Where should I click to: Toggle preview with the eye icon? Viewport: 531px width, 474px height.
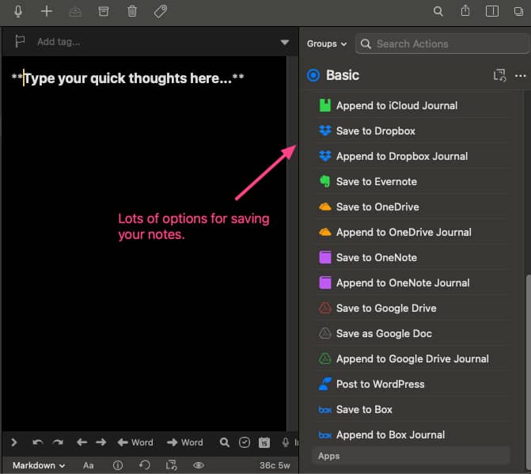[x=199, y=465]
